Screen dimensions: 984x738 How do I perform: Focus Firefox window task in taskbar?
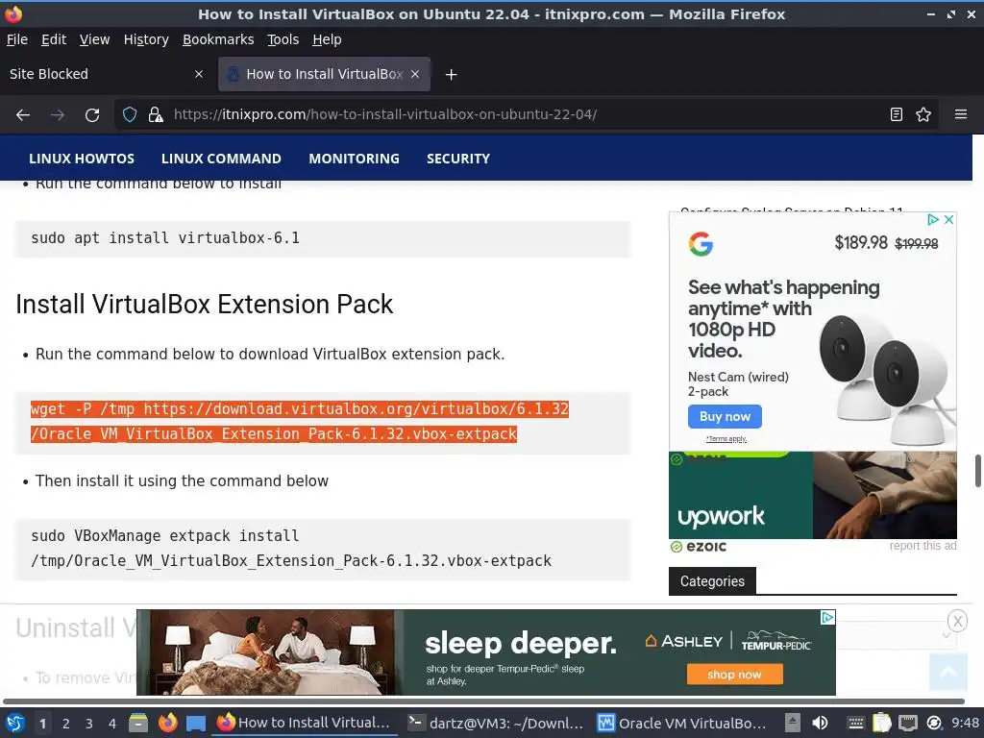(x=305, y=723)
